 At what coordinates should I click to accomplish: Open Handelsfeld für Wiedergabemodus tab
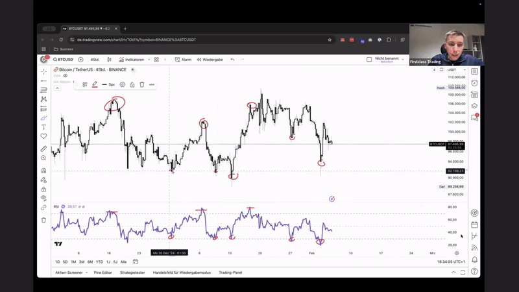[x=182, y=273]
